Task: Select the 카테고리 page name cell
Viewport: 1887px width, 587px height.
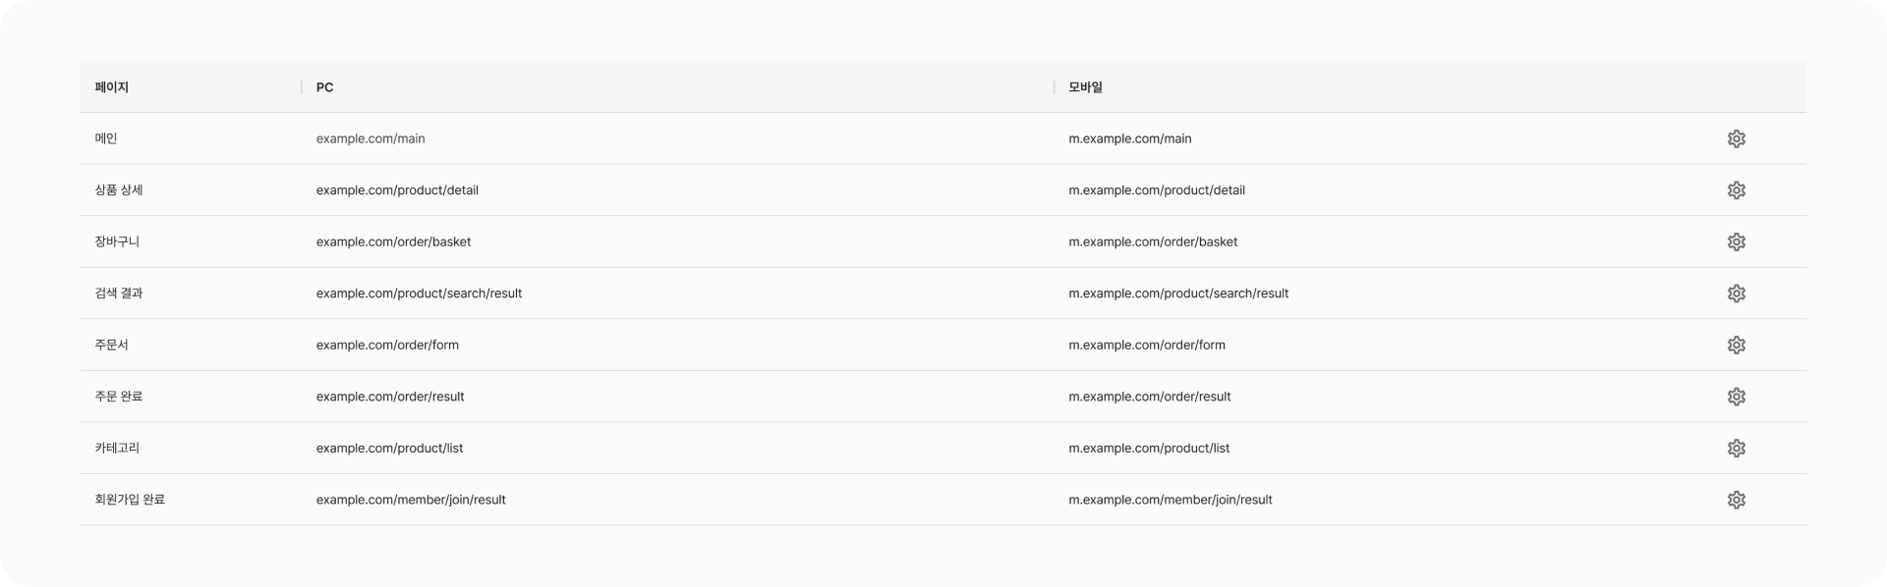Action: 117,448
